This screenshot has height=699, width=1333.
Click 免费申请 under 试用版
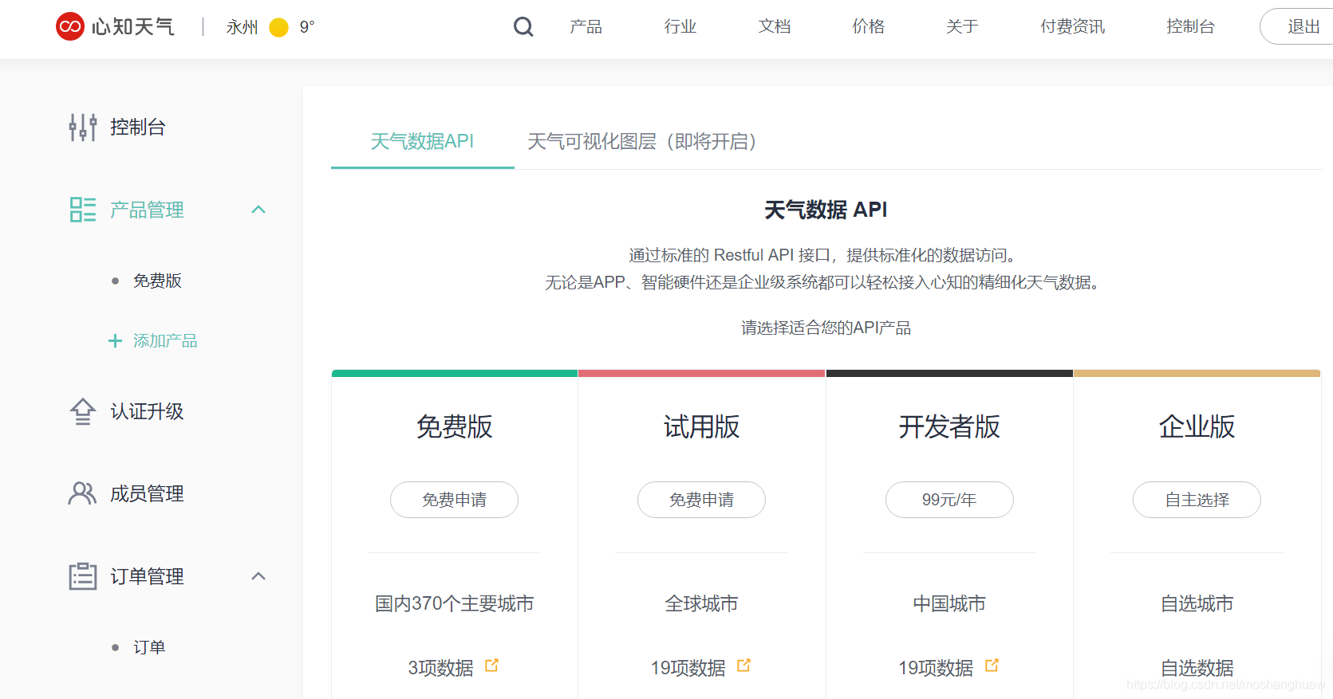click(701, 500)
